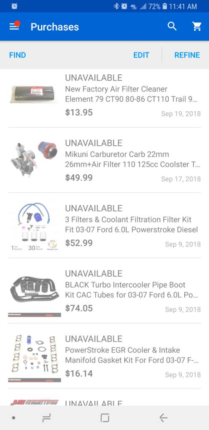
Task: Tap the FIND button
Action: (17, 55)
